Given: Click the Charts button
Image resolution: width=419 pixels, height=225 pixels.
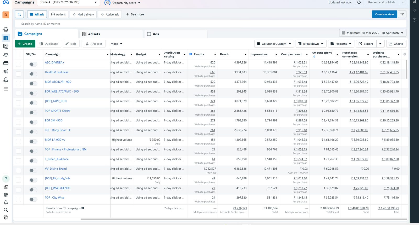Looking at the screenshot, I should coord(396,44).
